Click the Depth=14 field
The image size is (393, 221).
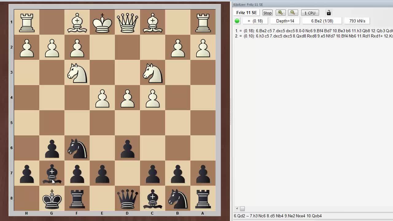tap(285, 21)
